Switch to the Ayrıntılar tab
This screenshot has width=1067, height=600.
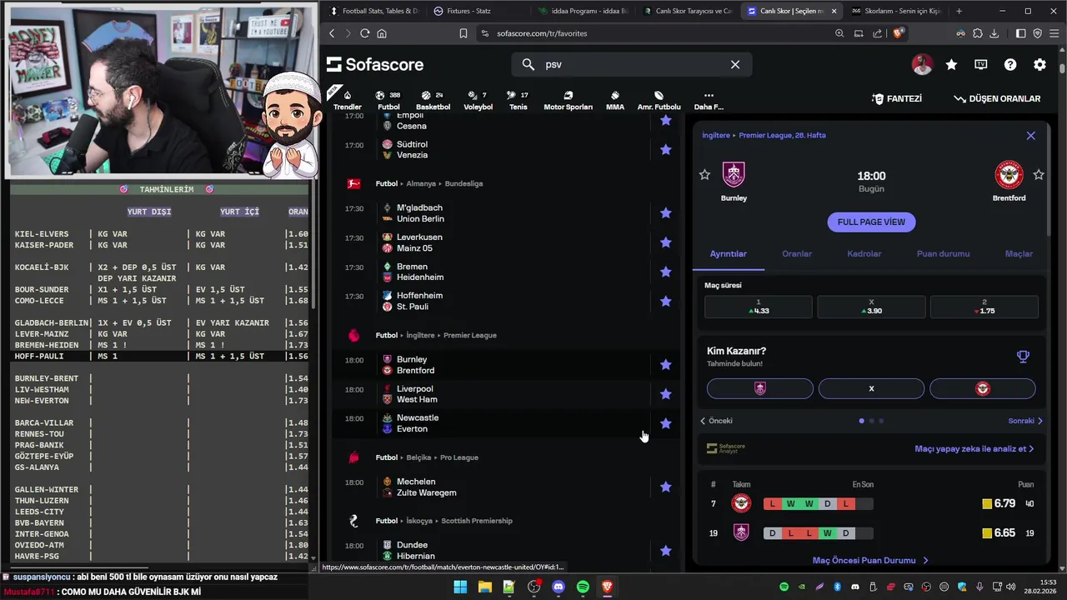point(729,253)
